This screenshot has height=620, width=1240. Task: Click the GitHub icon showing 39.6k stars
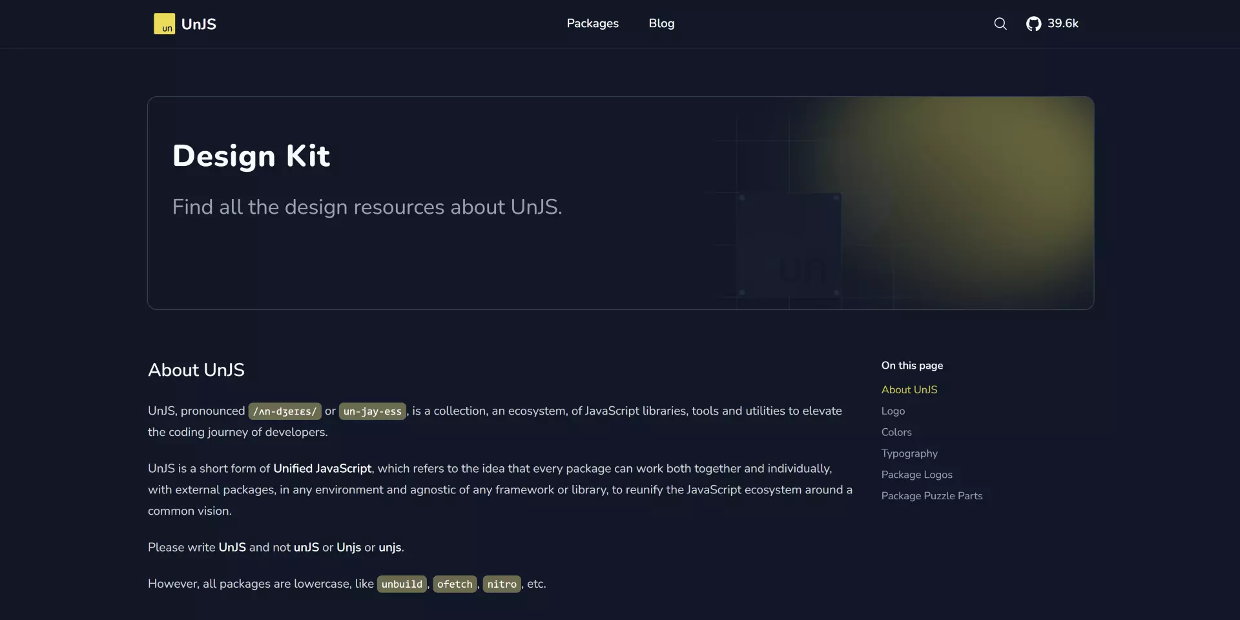pos(1035,23)
